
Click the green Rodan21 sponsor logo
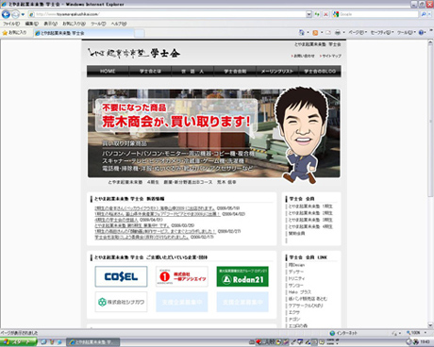pos(242,276)
